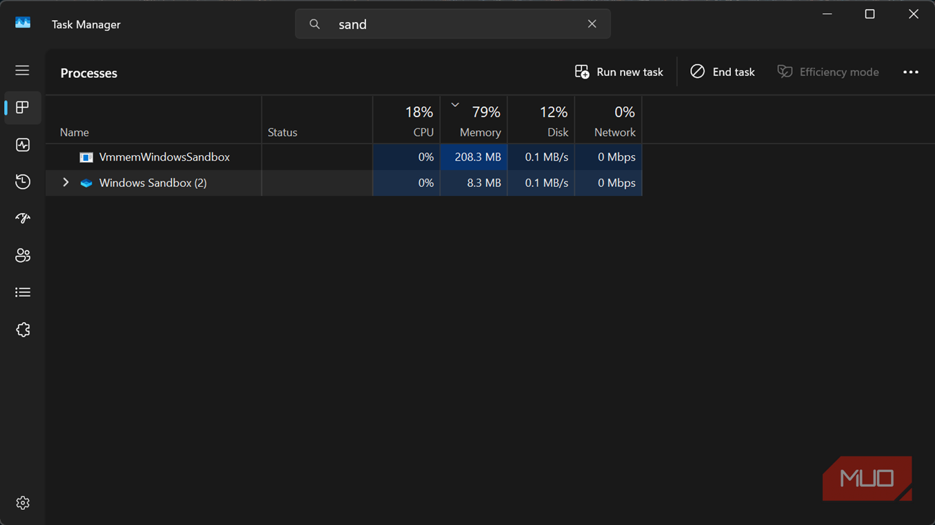Open the three-dot more options menu

[x=910, y=72]
